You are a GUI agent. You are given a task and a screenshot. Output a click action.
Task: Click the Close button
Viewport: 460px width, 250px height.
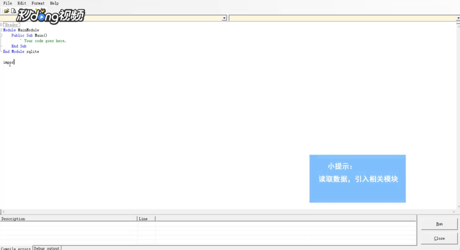439,238
